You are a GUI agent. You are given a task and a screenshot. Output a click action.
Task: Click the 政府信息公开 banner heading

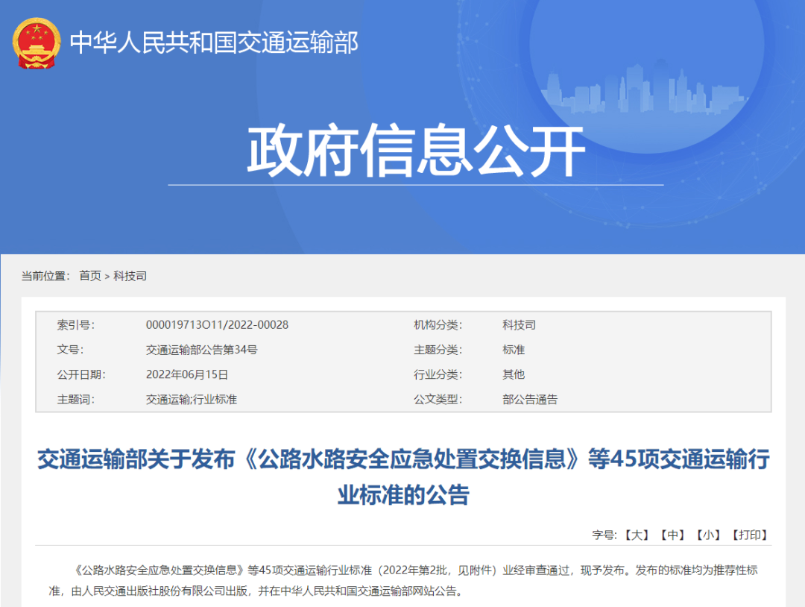[415, 152]
